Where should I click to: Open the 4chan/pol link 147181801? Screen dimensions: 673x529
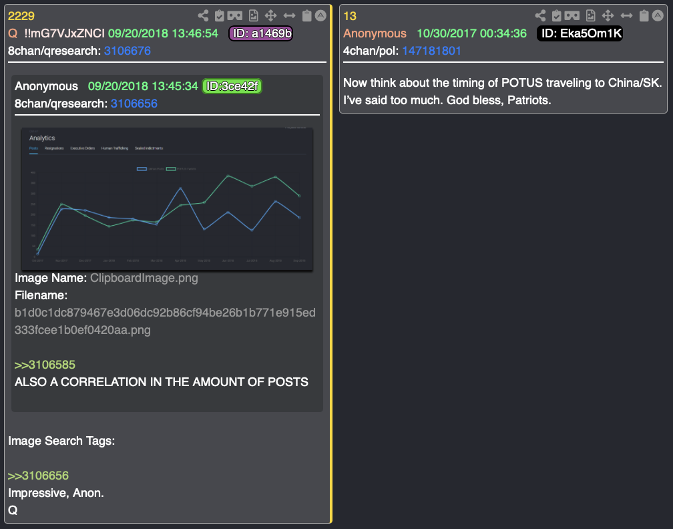(431, 51)
